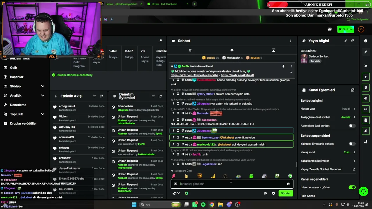The height and width of the screenshot is (209, 372).
Task: Pop out the Kanal Eylemleri panel
Action: (353, 90)
